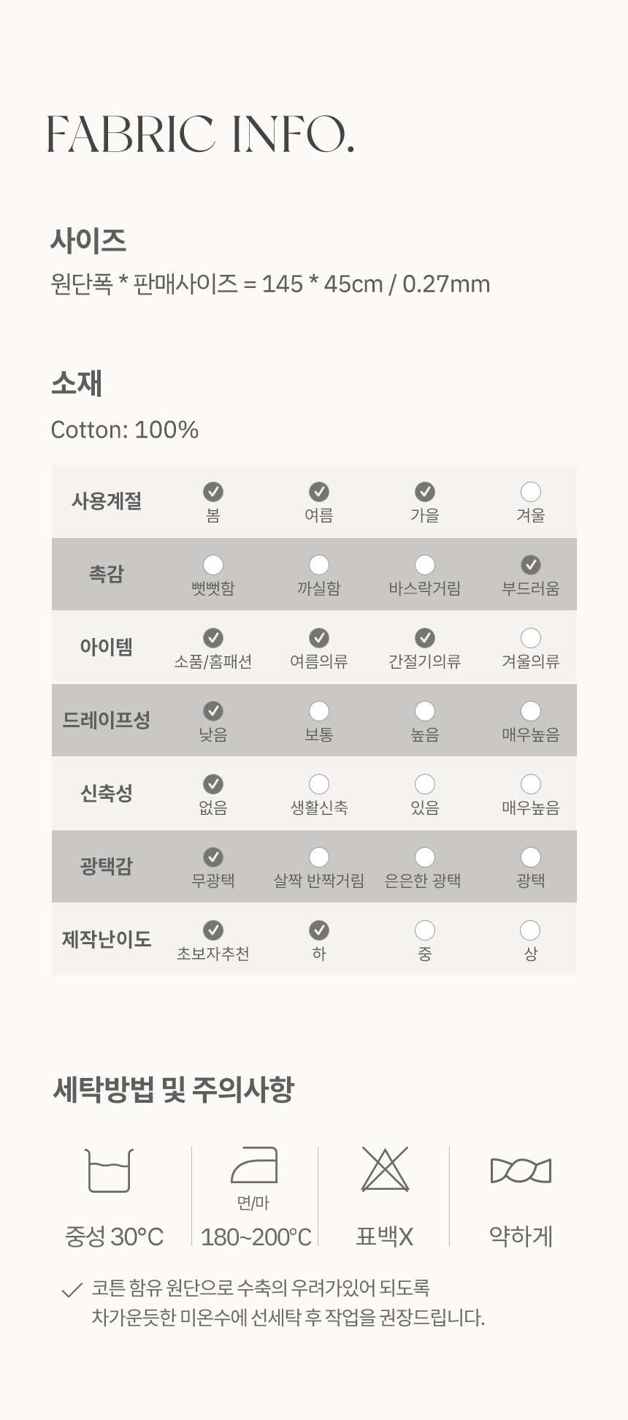Select the 겨울의류 item circle
628x1420 pixels.
point(531,638)
